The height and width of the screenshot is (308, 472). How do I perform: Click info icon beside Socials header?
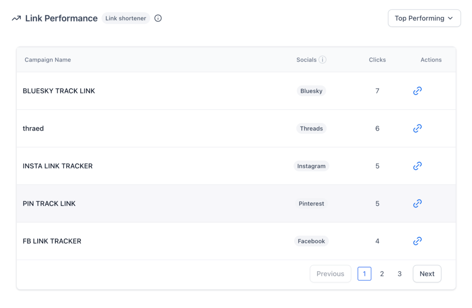click(323, 60)
